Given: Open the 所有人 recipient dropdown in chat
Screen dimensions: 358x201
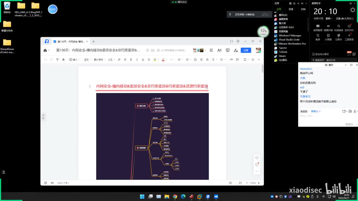Looking at the screenshot, I should pyautogui.click(x=315, y=111).
